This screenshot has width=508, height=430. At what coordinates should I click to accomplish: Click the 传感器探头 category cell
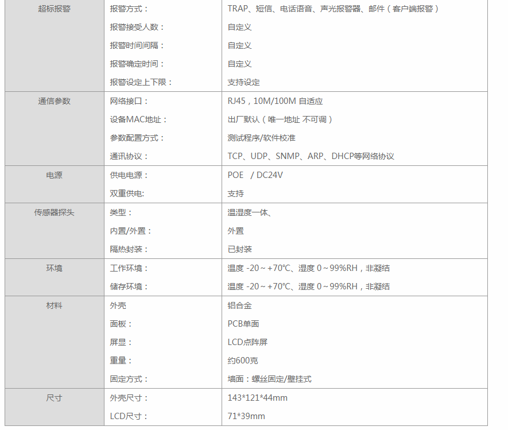[55, 213]
